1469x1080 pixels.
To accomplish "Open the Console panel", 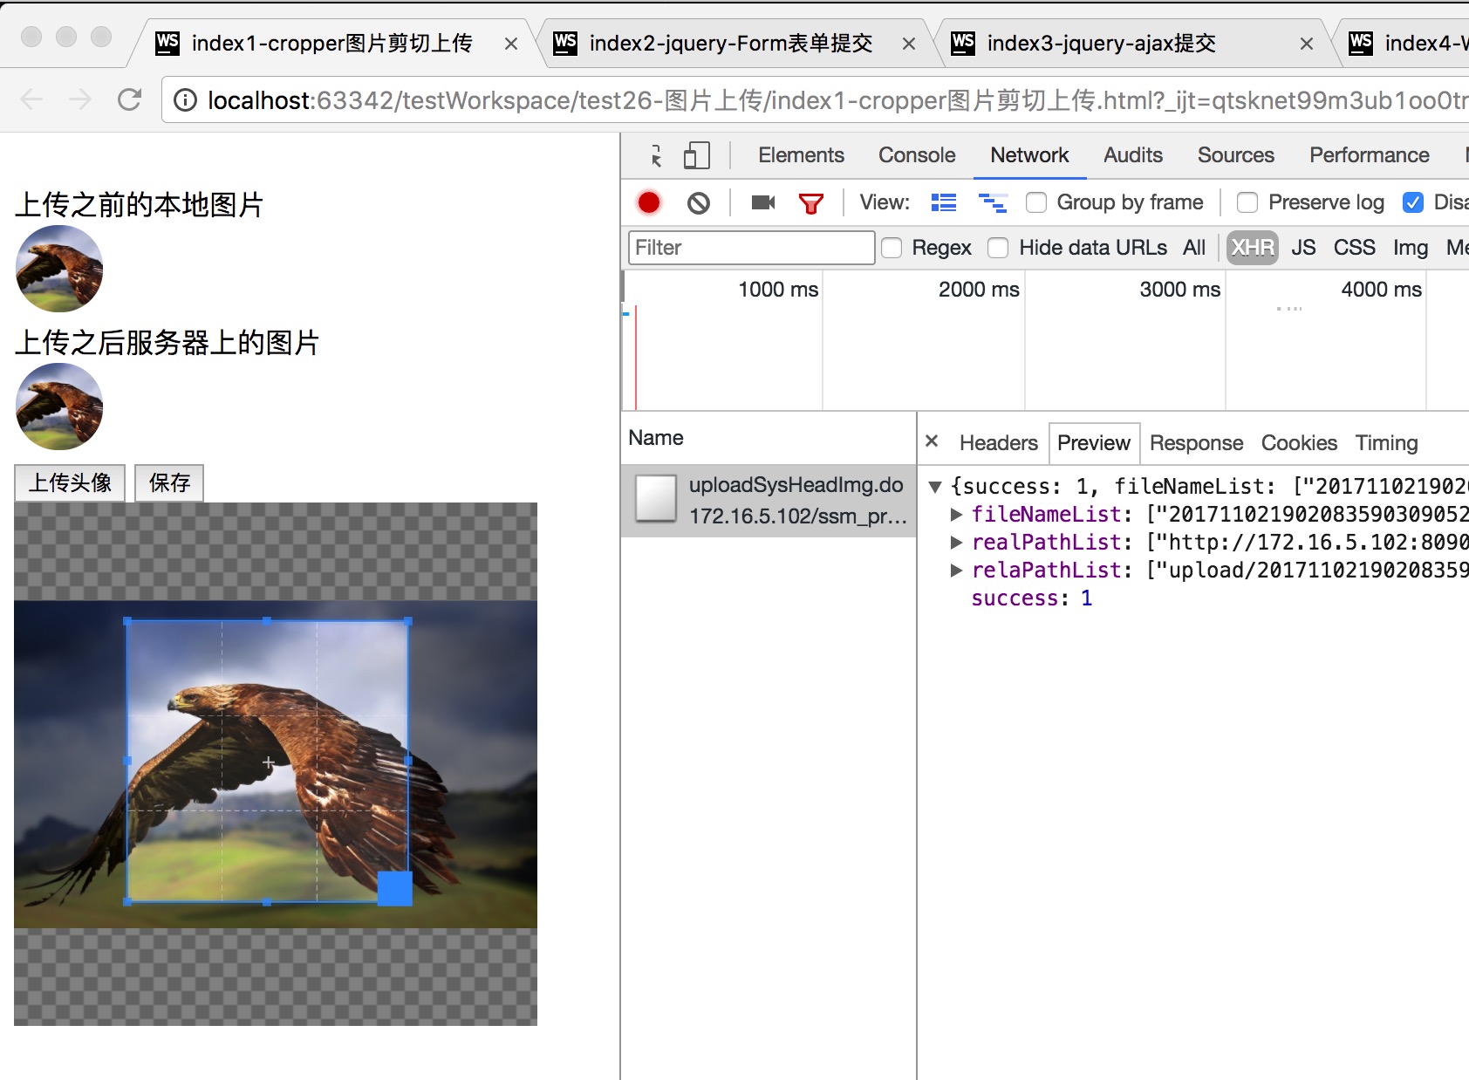I will (917, 155).
